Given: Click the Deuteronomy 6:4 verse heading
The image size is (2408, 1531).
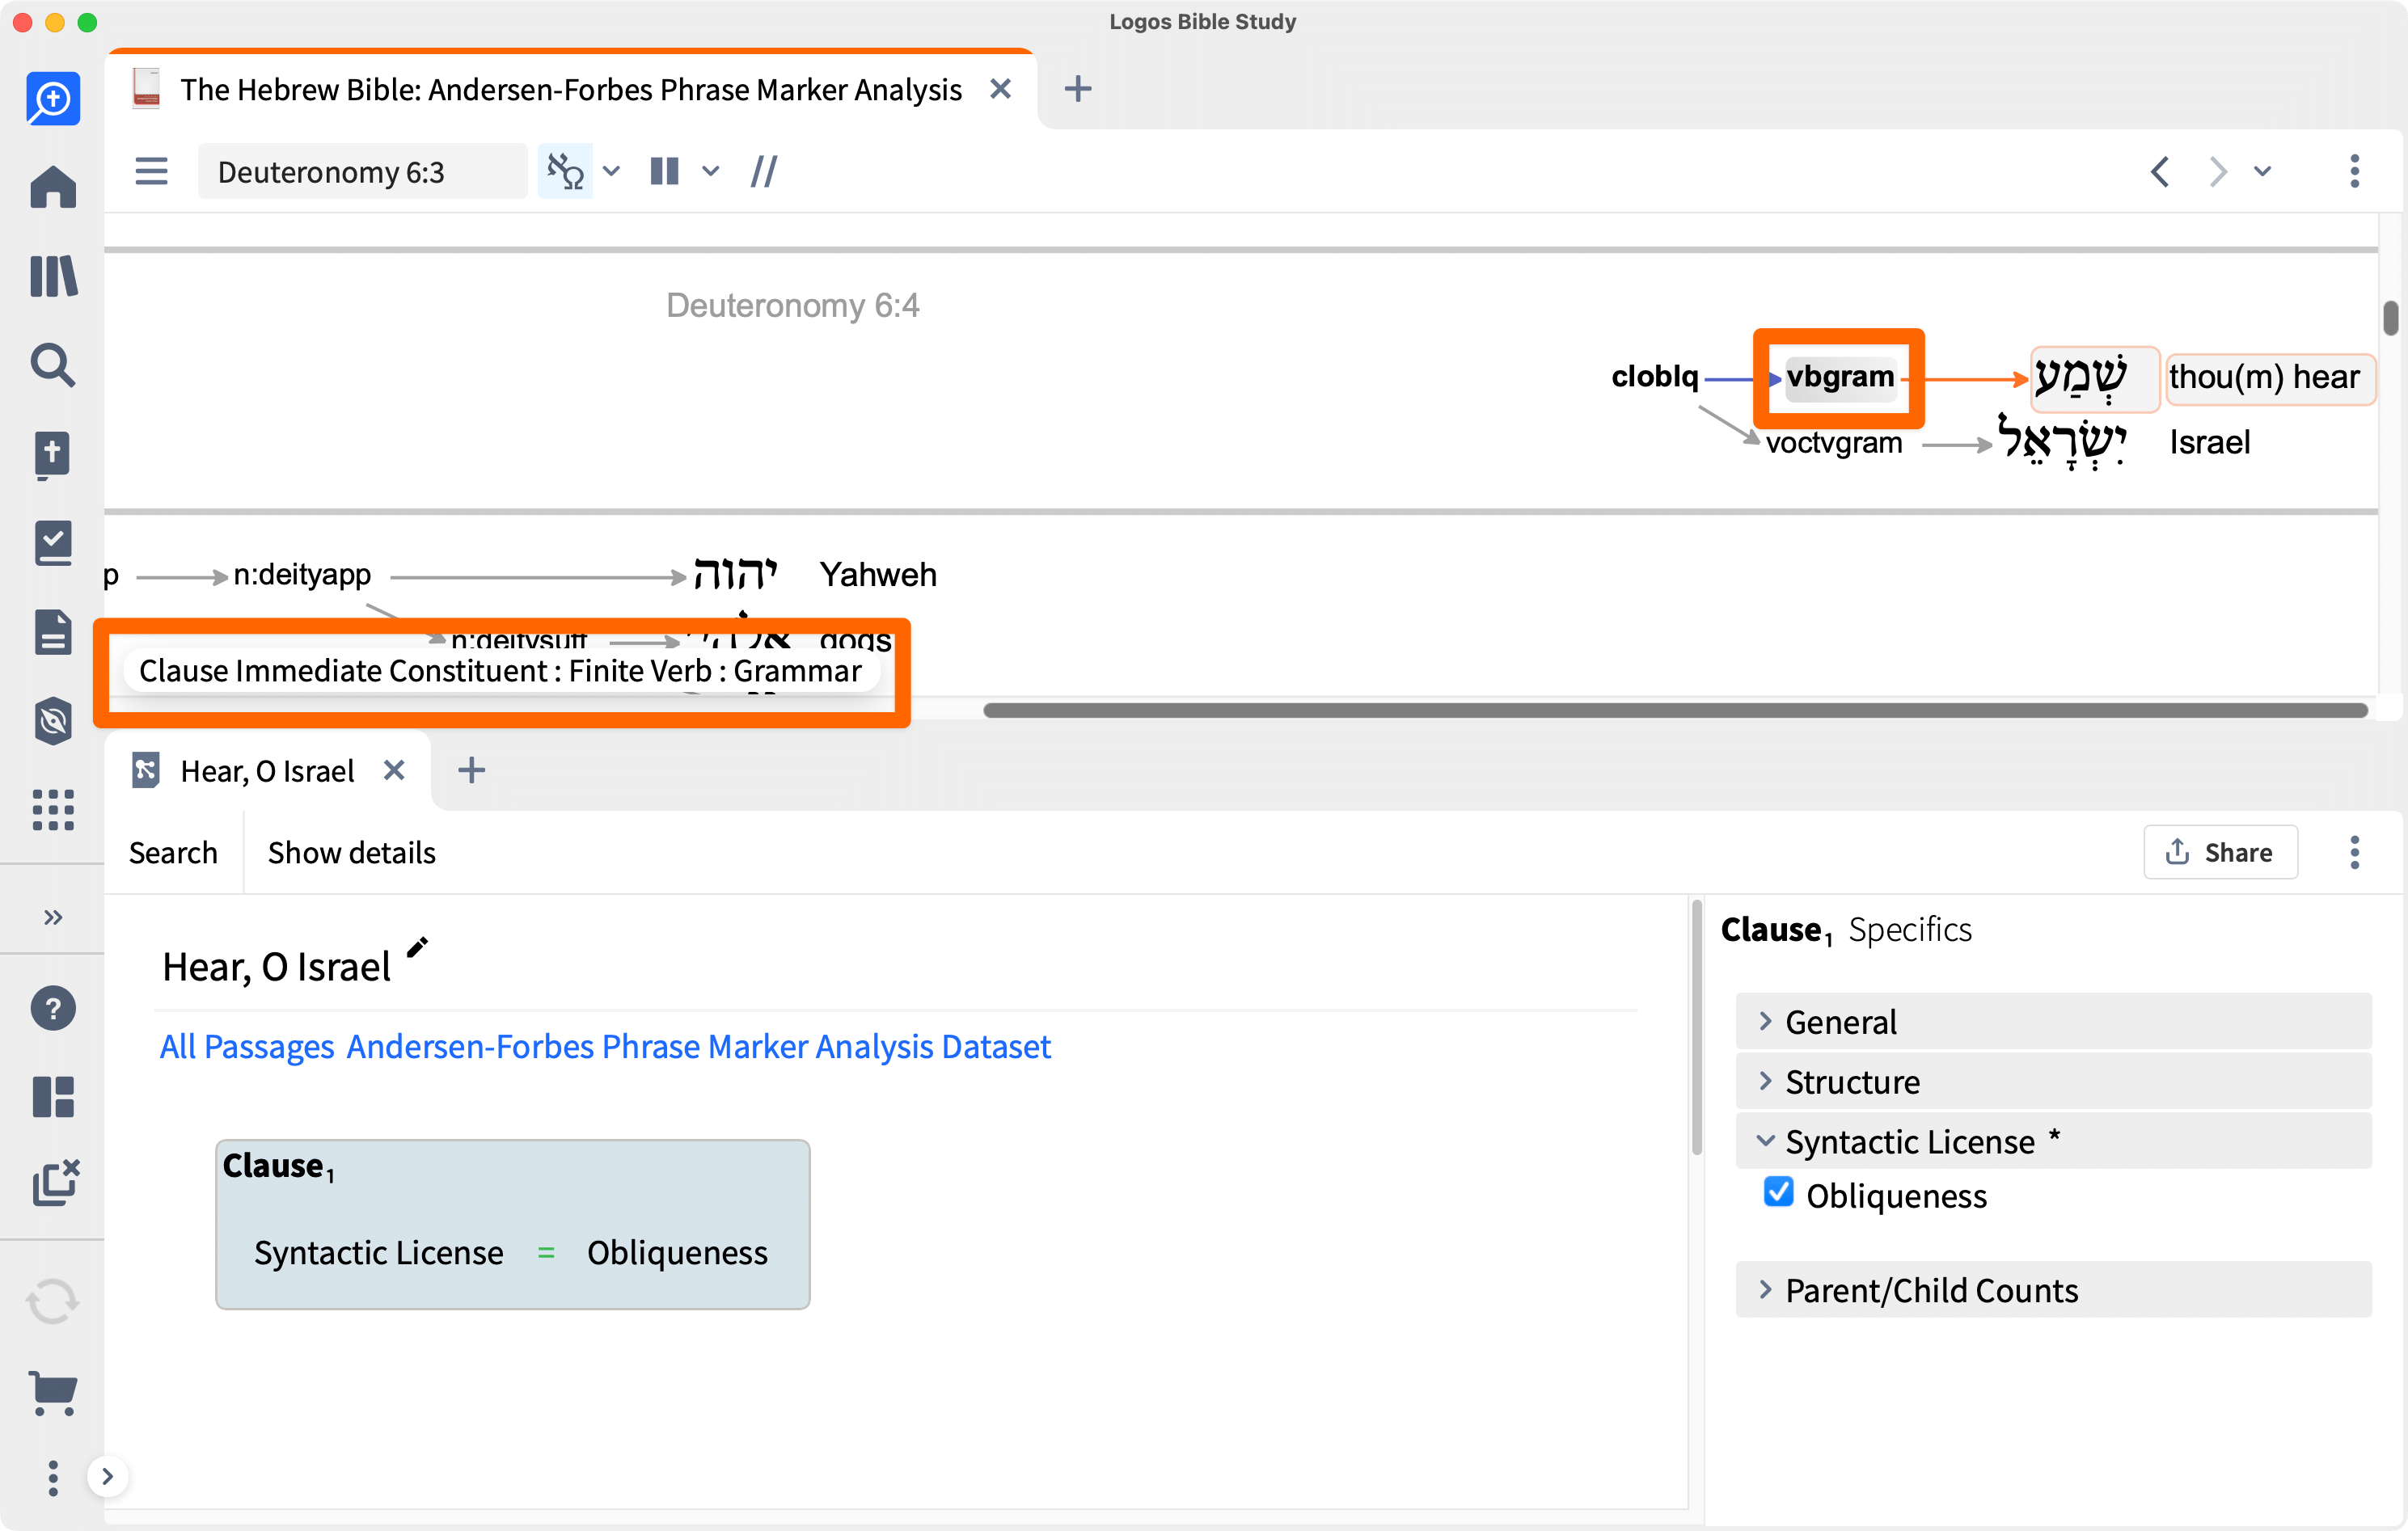Looking at the screenshot, I should 793,306.
